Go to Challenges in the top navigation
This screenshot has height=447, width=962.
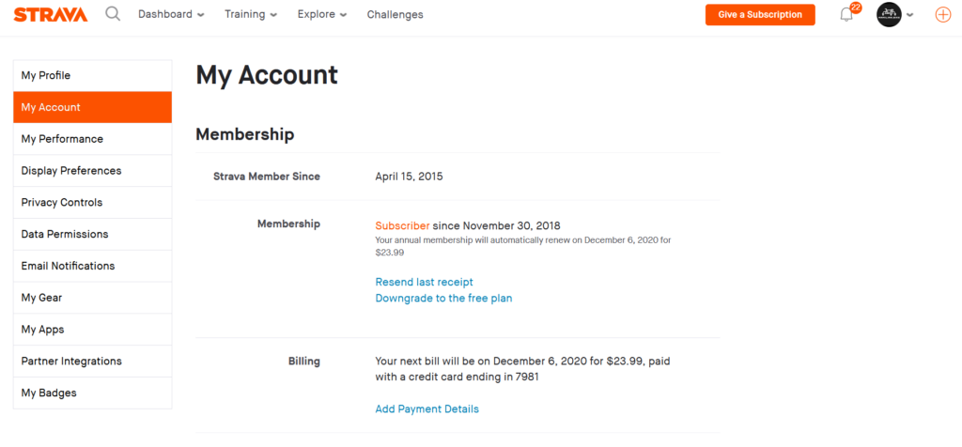(x=396, y=14)
